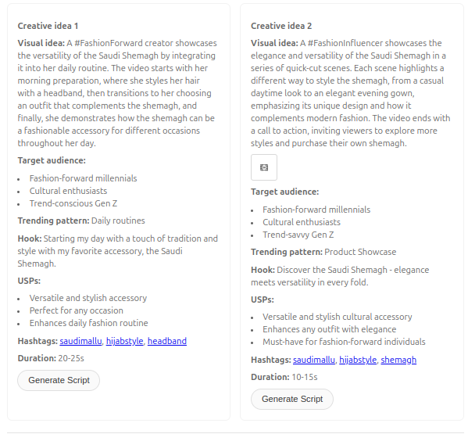Follow the headband hashtag link

(x=167, y=341)
